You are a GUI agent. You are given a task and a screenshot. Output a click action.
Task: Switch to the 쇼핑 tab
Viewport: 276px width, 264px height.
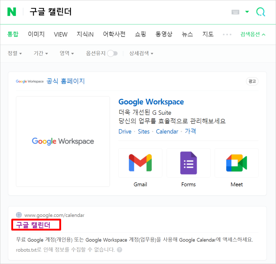[x=141, y=34]
